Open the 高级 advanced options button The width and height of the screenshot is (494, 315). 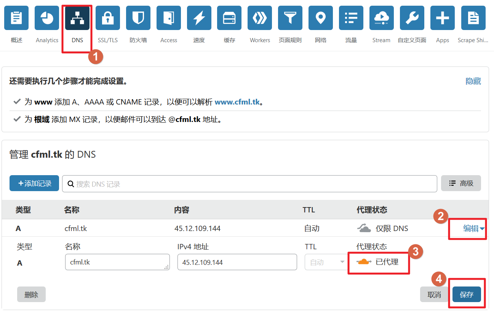click(461, 183)
